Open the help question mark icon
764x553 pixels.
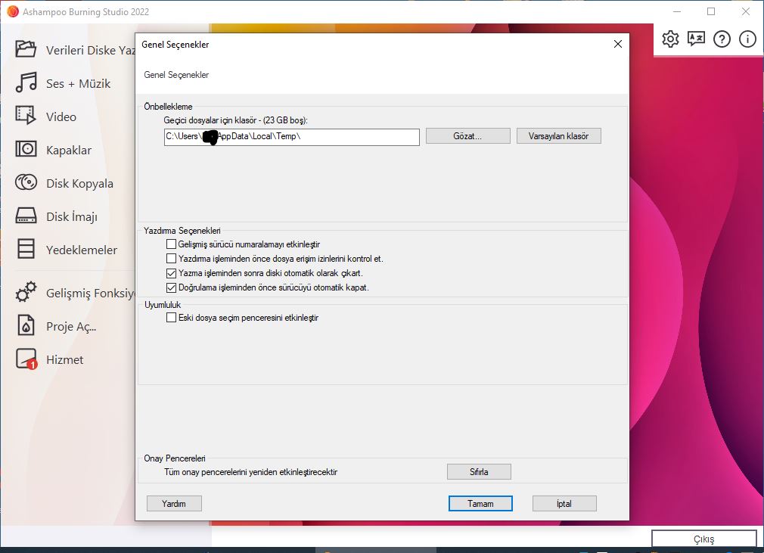[722, 39]
